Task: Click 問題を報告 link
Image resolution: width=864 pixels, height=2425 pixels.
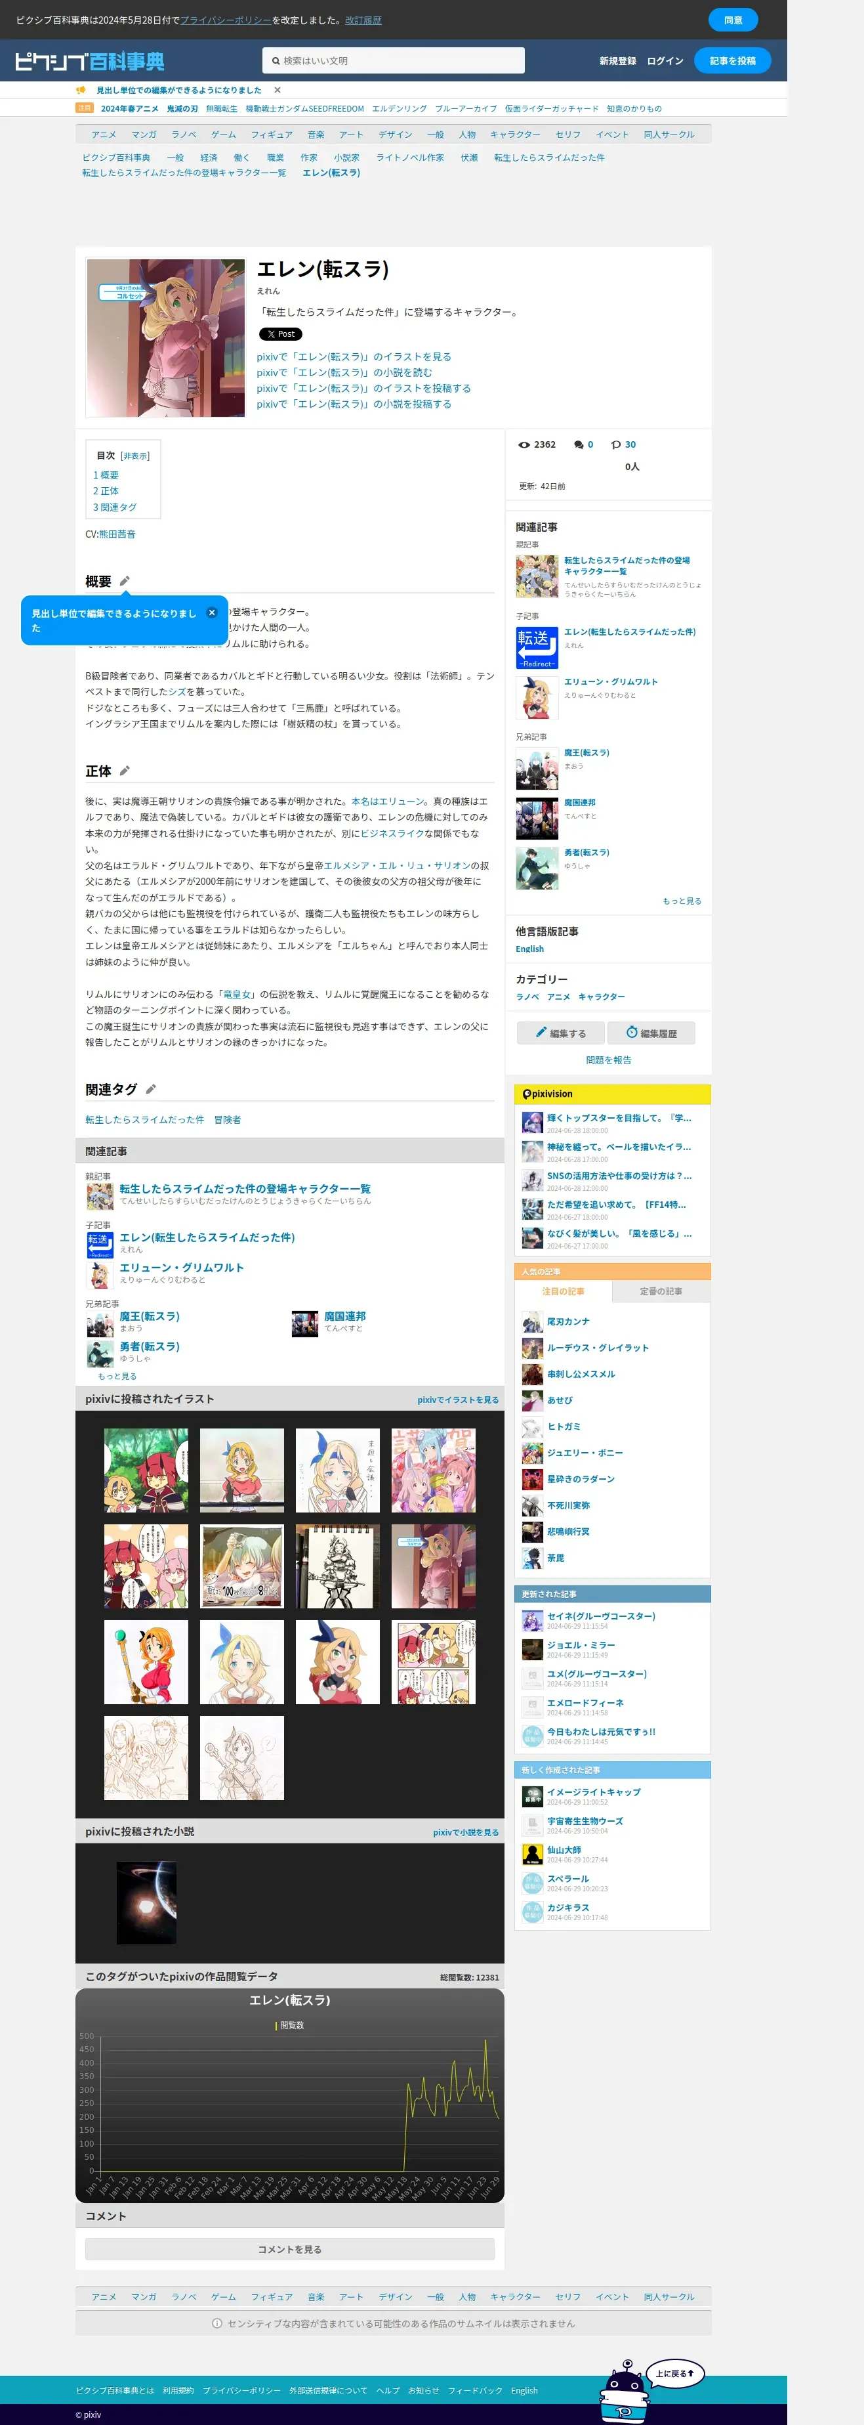Action: pos(608,1060)
